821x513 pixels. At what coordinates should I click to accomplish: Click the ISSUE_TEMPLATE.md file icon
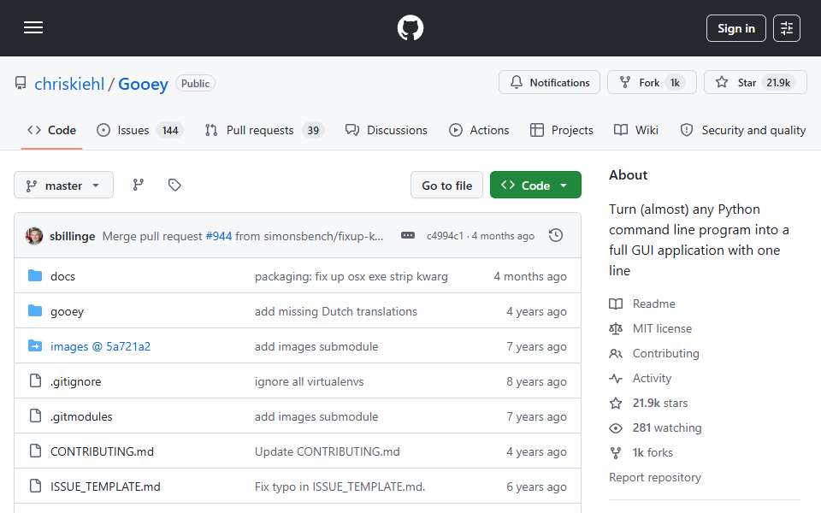pyautogui.click(x=35, y=486)
